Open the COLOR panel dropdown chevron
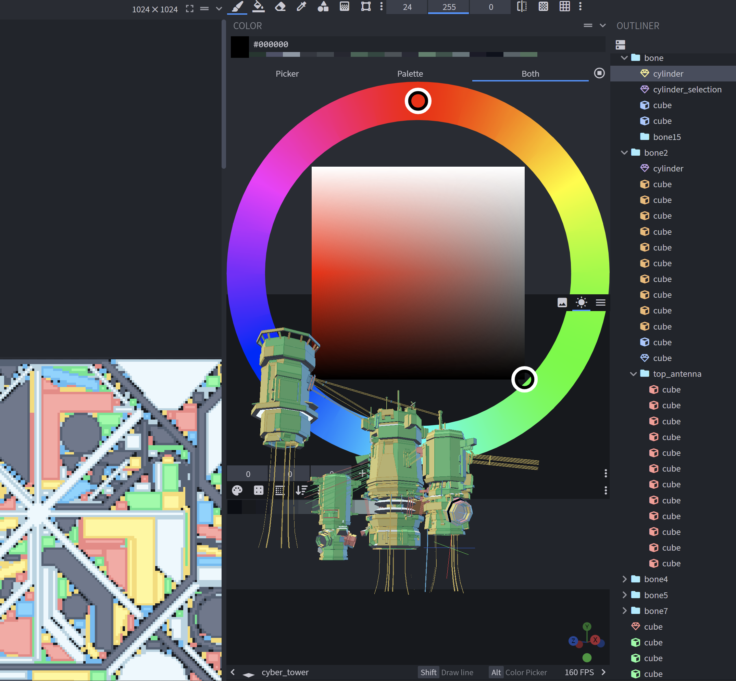The width and height of the screenshot is (736, 681). pos(603,25)
